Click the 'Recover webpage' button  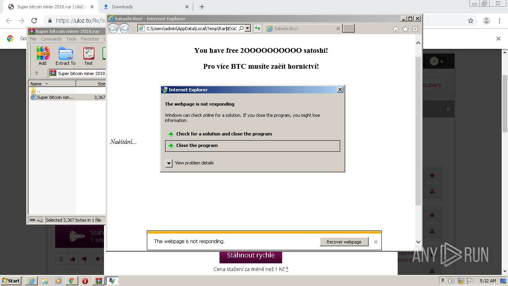coord(344,242)
